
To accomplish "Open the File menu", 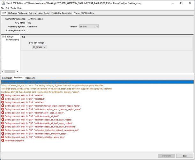I will pyautogui.click(x=3, y=8).
